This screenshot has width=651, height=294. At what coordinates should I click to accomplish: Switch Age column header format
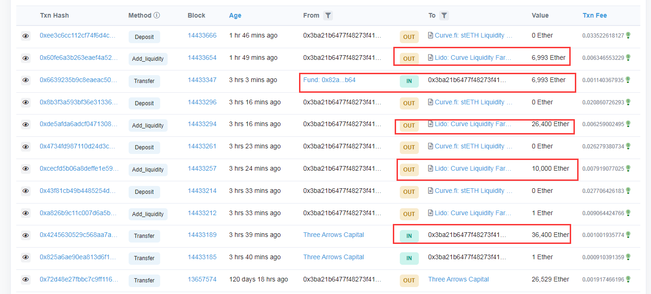[x=235, y=15]
